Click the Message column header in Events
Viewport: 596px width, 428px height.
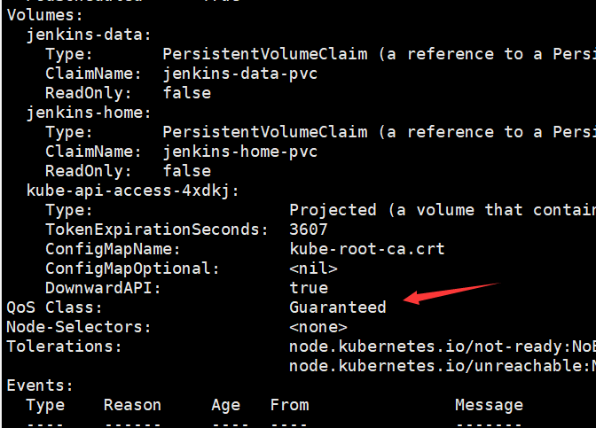point(489,405)
